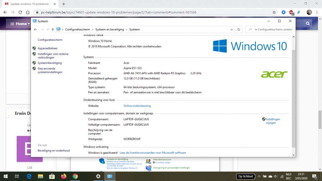Viewport: 322px width, 181px height.
Task: Click the Chrome address bar URL
Action: pyautogui.click(x=118, y=12)
